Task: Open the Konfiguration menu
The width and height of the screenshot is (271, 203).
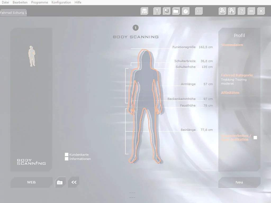Action: (x=61, y=2)
